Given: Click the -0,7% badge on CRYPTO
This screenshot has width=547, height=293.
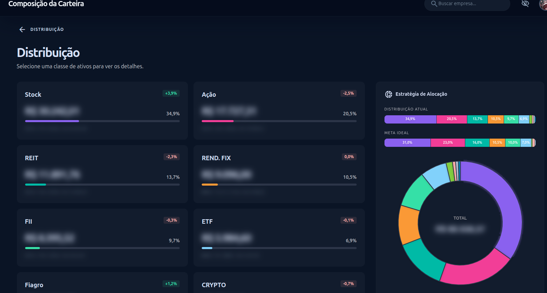Looking at the screenshot, I should pos(348,284).
